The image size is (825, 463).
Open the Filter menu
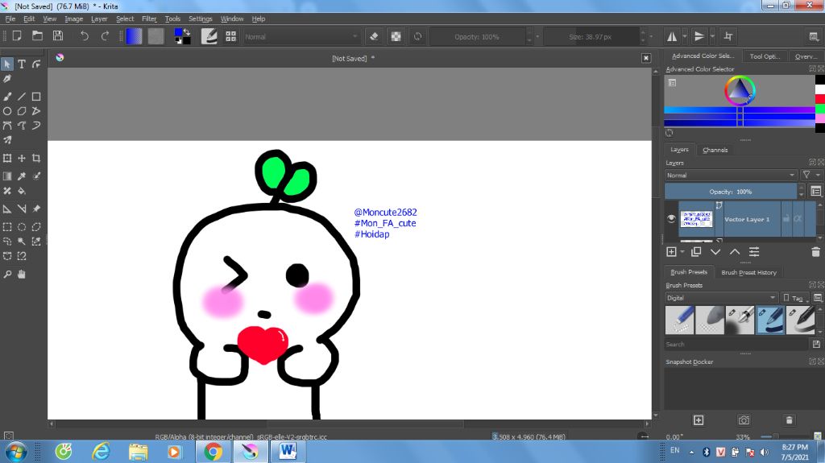click(x=149, y=19)
